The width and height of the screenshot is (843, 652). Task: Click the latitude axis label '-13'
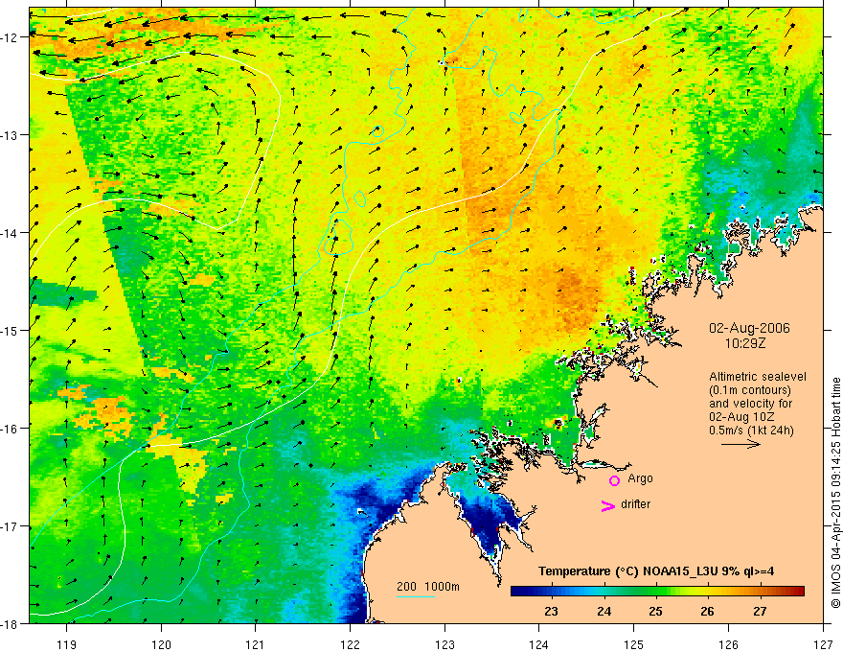[x=11, y=135]
